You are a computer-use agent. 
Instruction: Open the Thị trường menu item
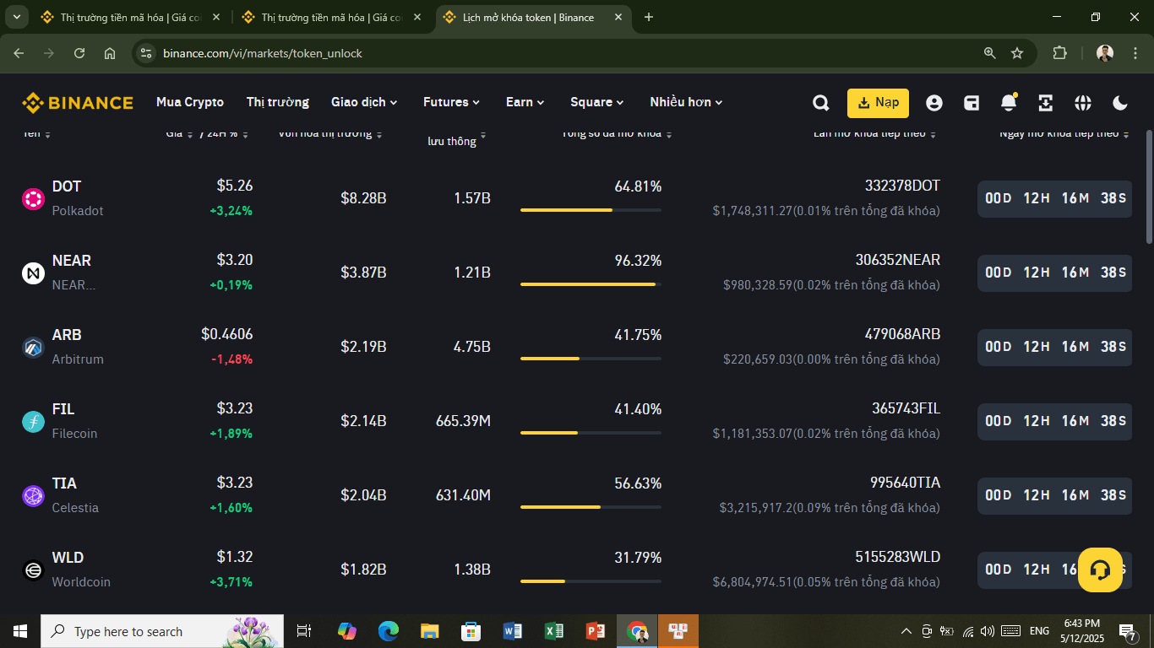(x=278, y=102)
